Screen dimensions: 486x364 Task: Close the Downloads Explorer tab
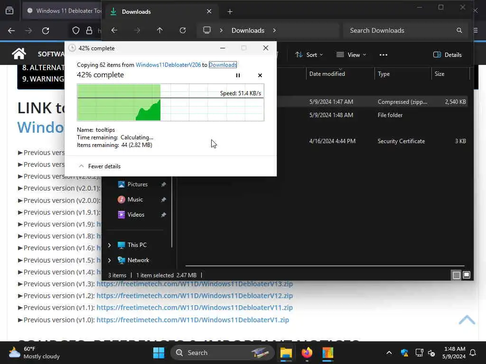(209, 11)
